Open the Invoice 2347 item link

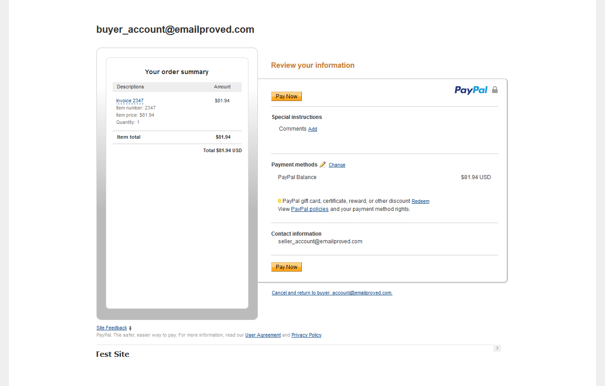[x=130, y=101]
